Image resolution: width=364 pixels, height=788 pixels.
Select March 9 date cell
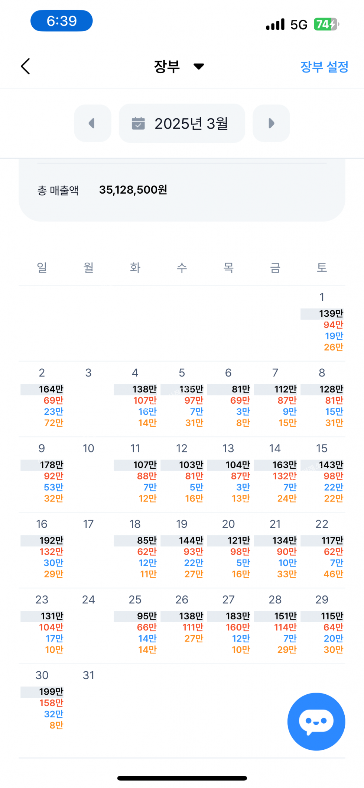click(42, 474)
